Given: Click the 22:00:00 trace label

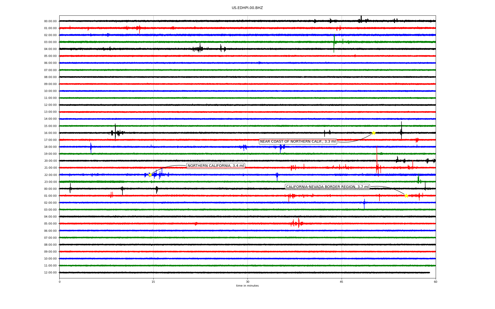Looking at the screenshot, I should (x=50, y=175).
